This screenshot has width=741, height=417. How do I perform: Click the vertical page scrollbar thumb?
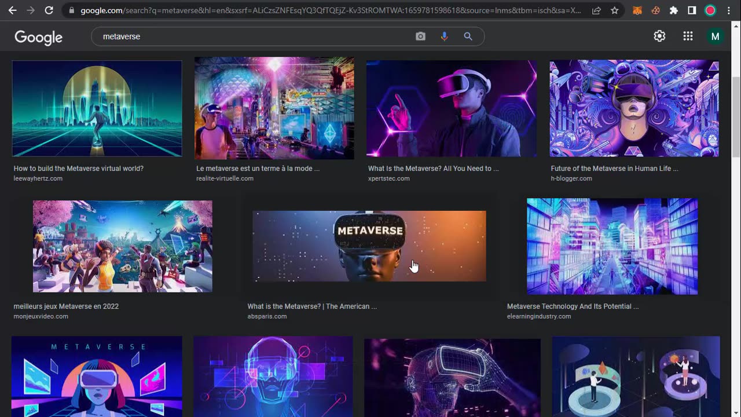[736, 117]
